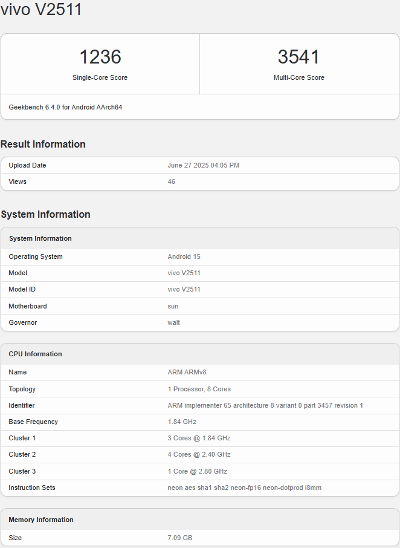Image resolution: width=400 pixels, height=548 pixels.
Task: Click the Android 15 operating system value
Action: click(184, 256)
